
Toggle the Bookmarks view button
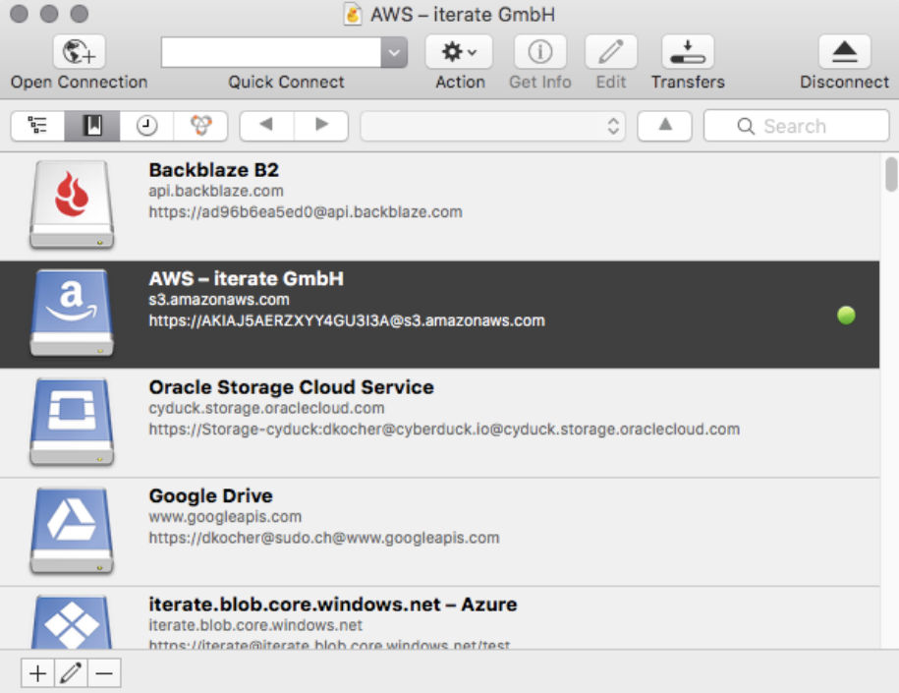[x=92, y=126]
